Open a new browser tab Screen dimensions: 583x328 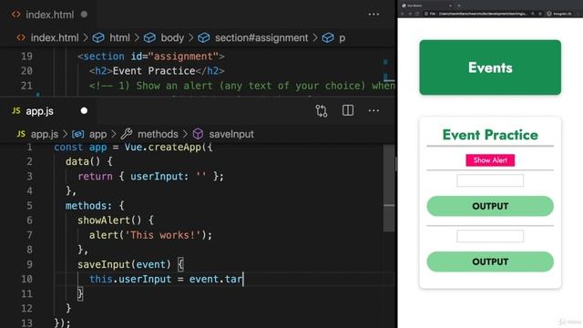click(459, 5)
